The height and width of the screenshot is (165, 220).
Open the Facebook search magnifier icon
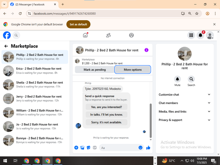coord(16,35)
